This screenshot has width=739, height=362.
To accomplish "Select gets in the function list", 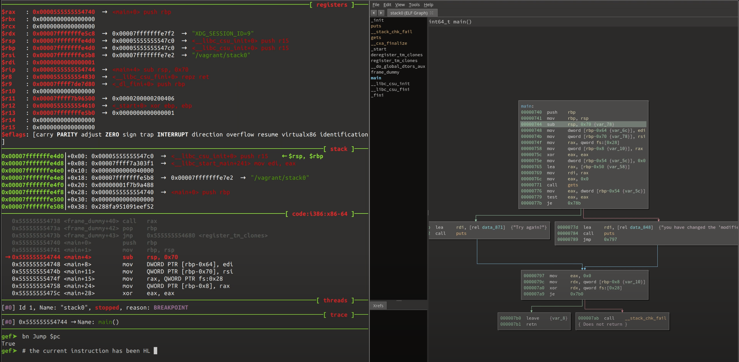I will pyautogui.click(x=376, y=38).
